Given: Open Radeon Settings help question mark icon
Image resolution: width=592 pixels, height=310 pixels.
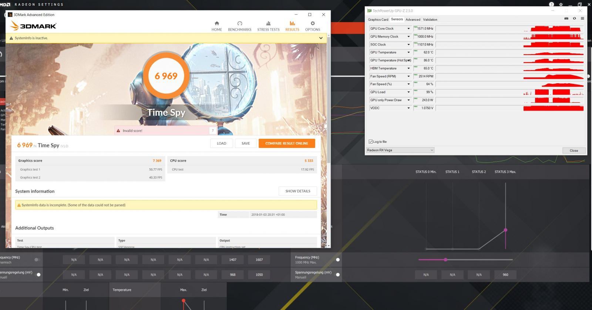Looking at the screenshot, I should pos(551,4).
